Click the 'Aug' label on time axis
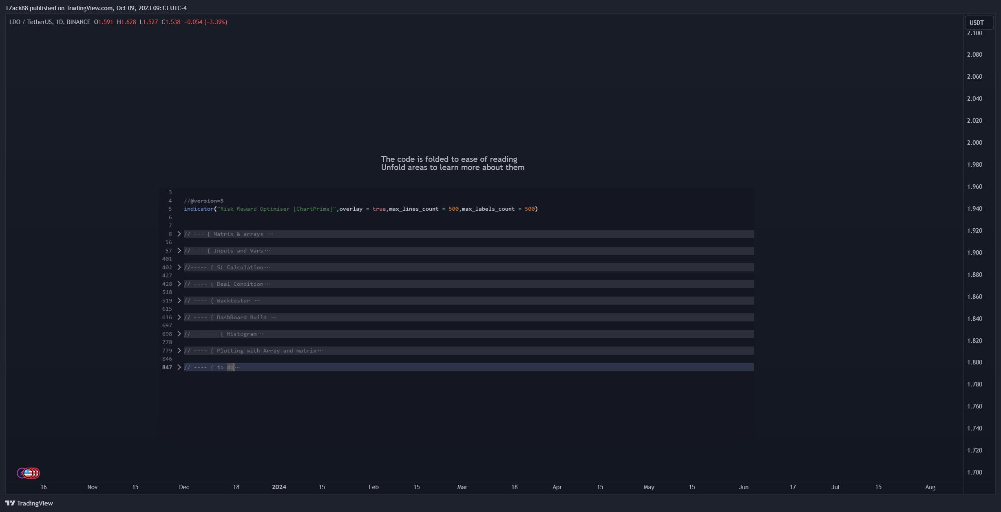 930,487
